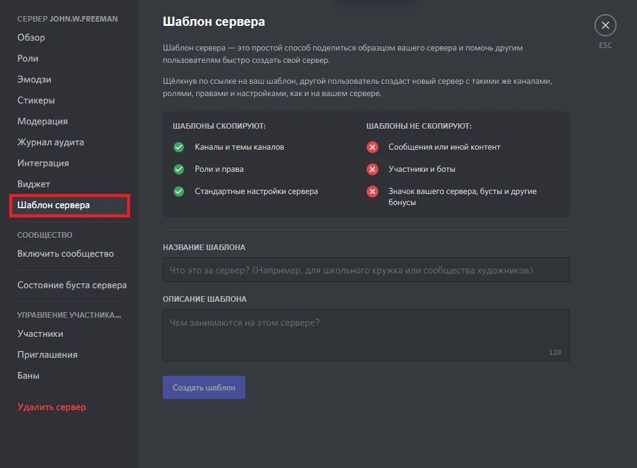
Task: Focus the Описание шаблона text area
Action: coord(366,336)
